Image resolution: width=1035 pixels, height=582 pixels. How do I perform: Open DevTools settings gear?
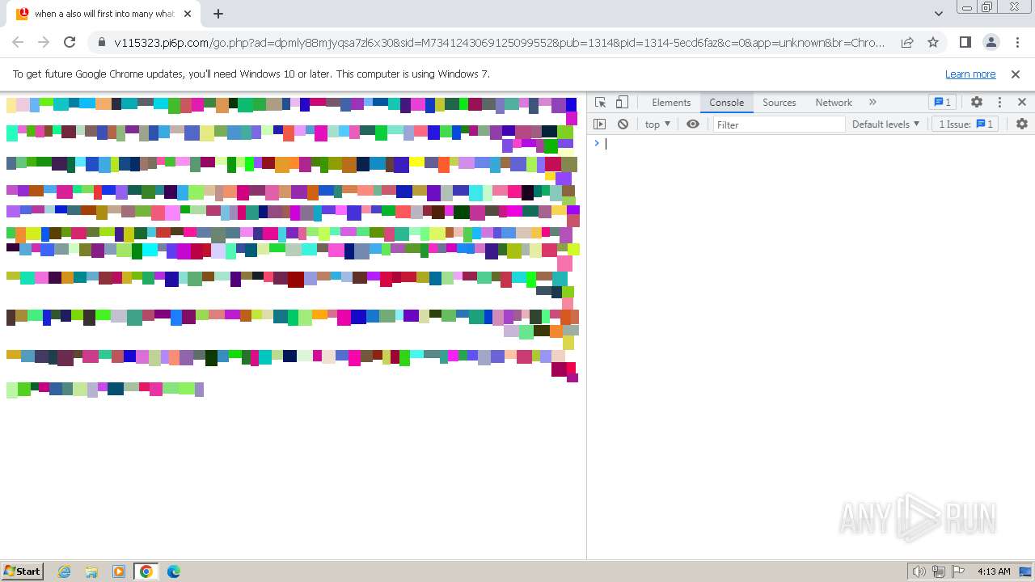pos(977,102)
